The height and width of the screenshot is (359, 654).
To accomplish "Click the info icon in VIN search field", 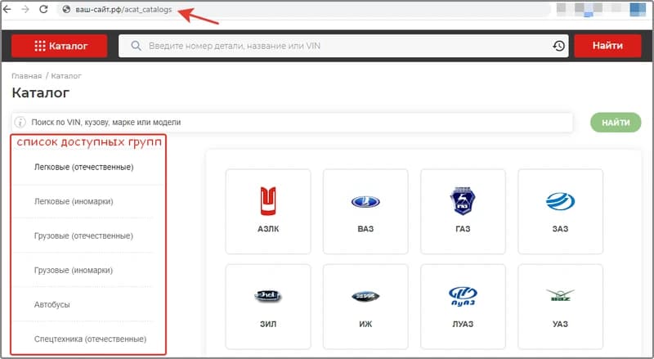I will click(20, 123).
